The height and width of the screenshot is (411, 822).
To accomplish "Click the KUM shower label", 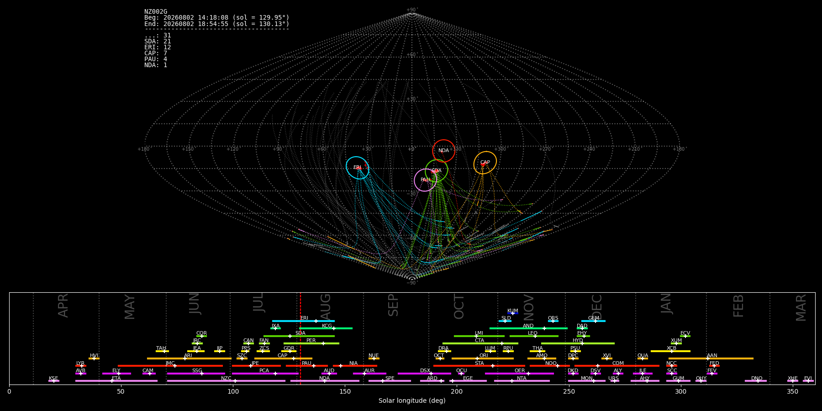I will tap(513, 311).
